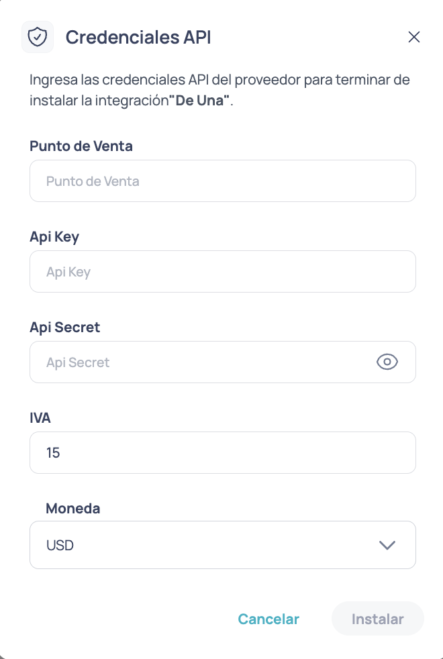
Task: Expand the USD currency selector chevron
Action: (387, 545)
